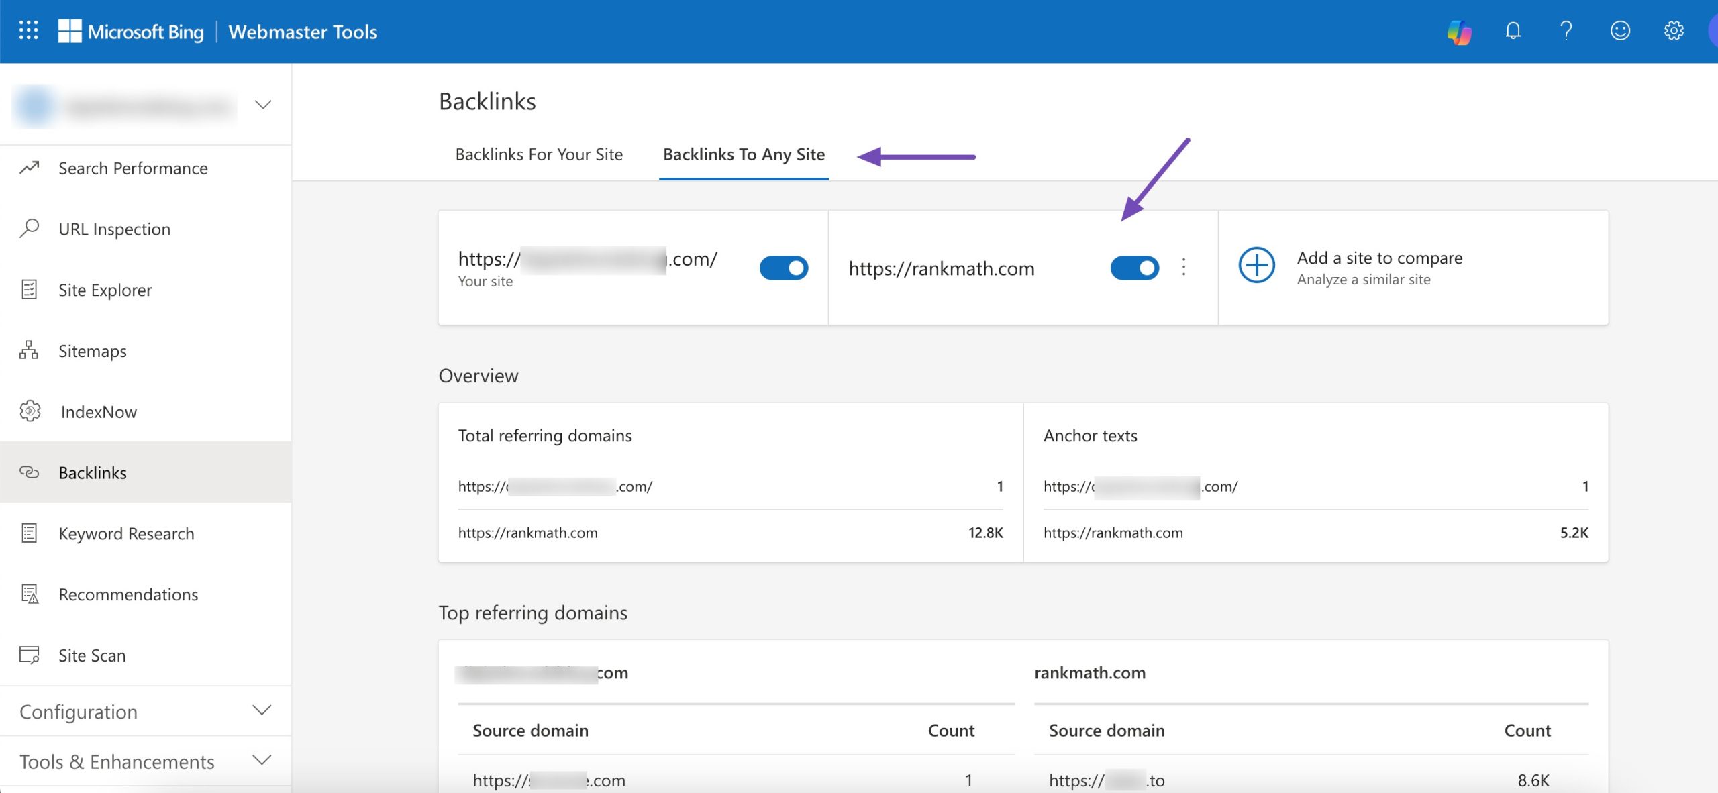
Task: Click the Total referring domains label
Action: 545,436
